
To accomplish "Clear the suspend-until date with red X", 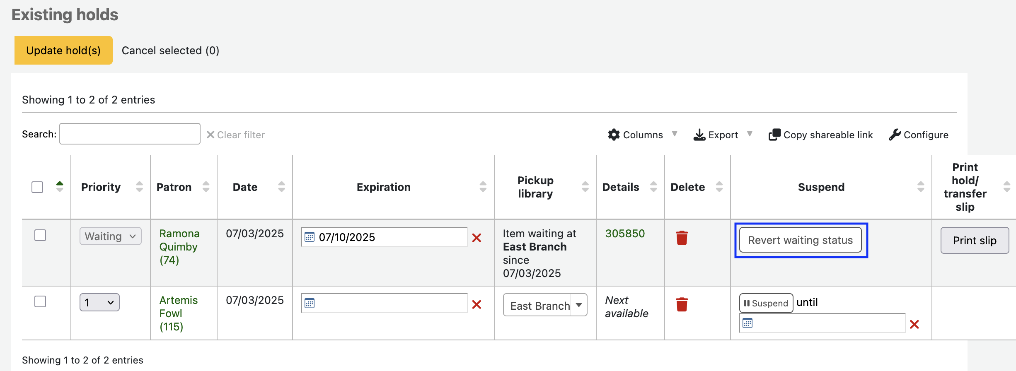I will pyautogui.click(x=914, y=324).
